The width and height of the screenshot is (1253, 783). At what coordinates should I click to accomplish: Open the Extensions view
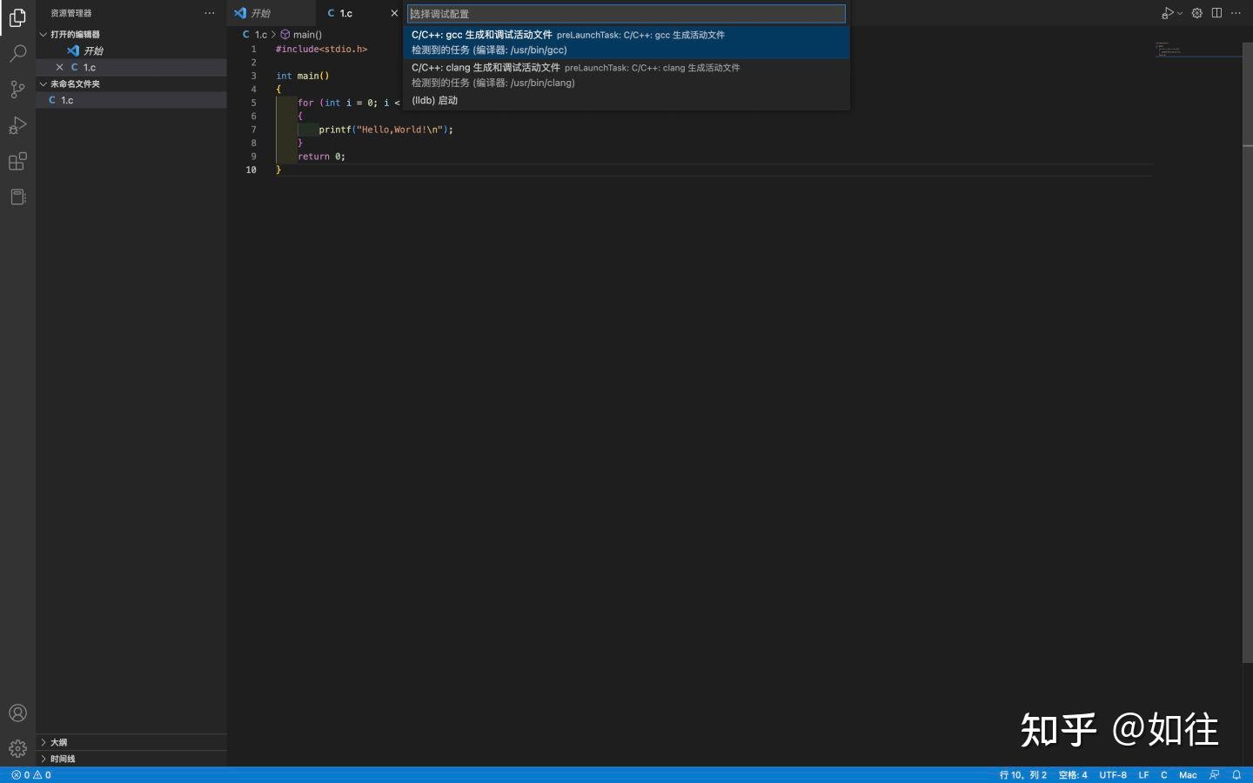17,162
